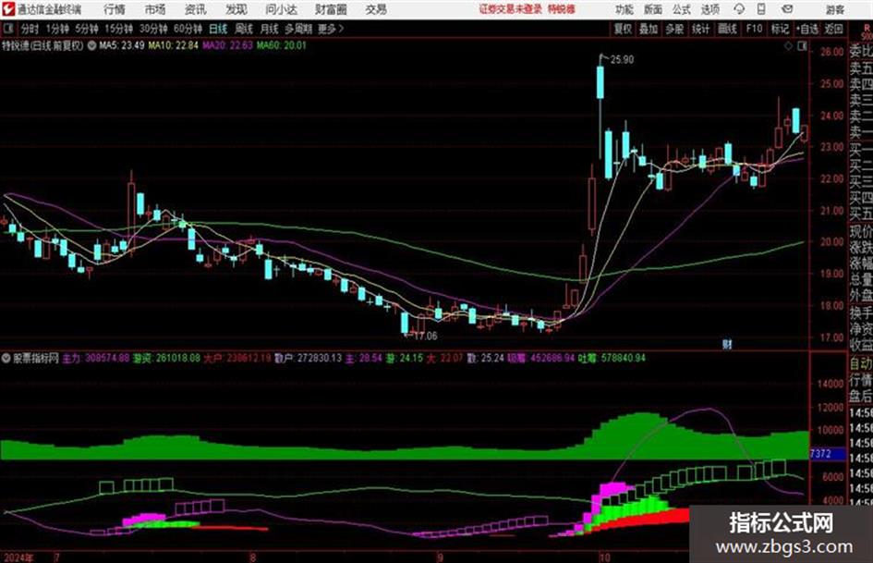Open the 市场 menu
The width and height of the screenshot is (873, 563).
[x=155, y=9]
